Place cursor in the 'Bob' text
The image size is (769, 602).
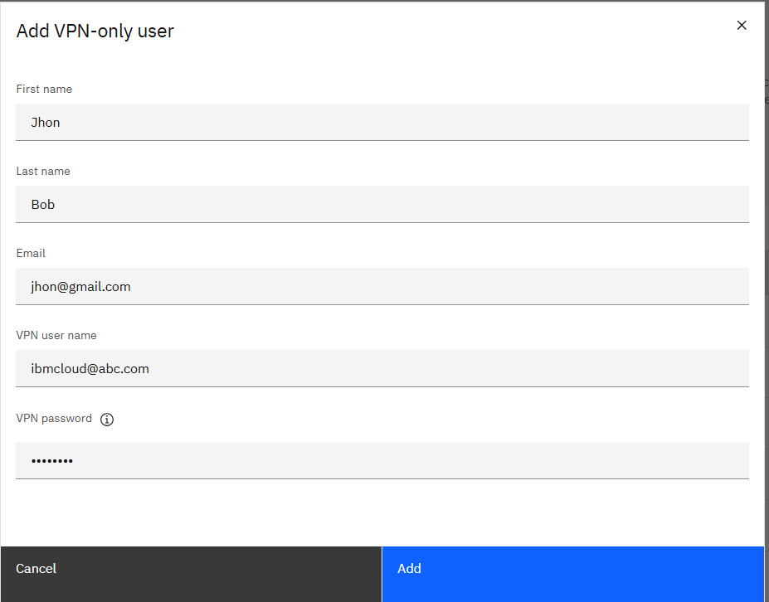coord(43,205)
